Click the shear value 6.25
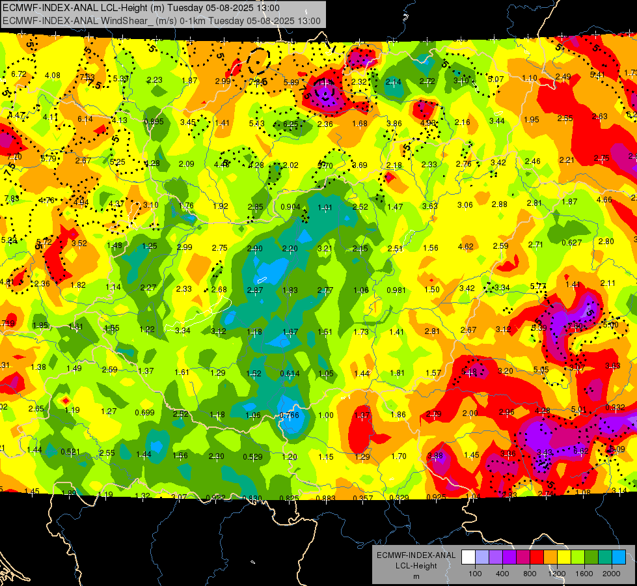Viewport: 637px width, 586px height. pos(291,124)
